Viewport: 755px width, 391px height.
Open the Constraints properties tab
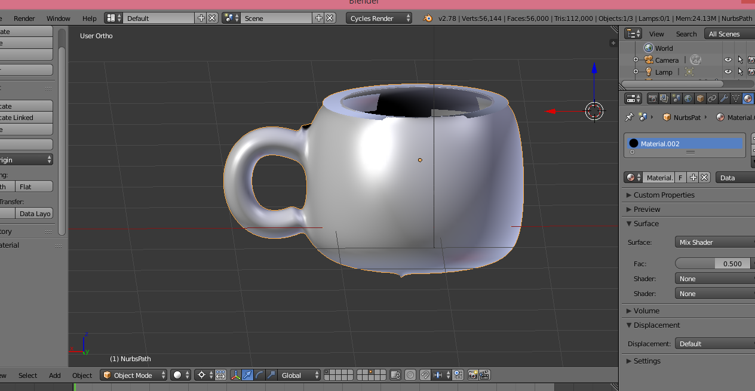(712, 98)
